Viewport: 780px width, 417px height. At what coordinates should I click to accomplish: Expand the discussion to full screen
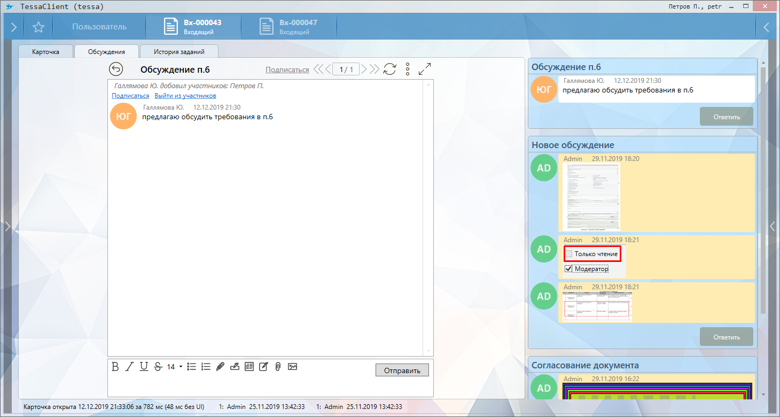[425, 69]
